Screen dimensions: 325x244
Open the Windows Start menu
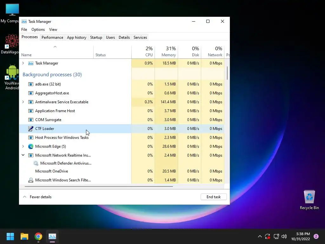(10, 236)
